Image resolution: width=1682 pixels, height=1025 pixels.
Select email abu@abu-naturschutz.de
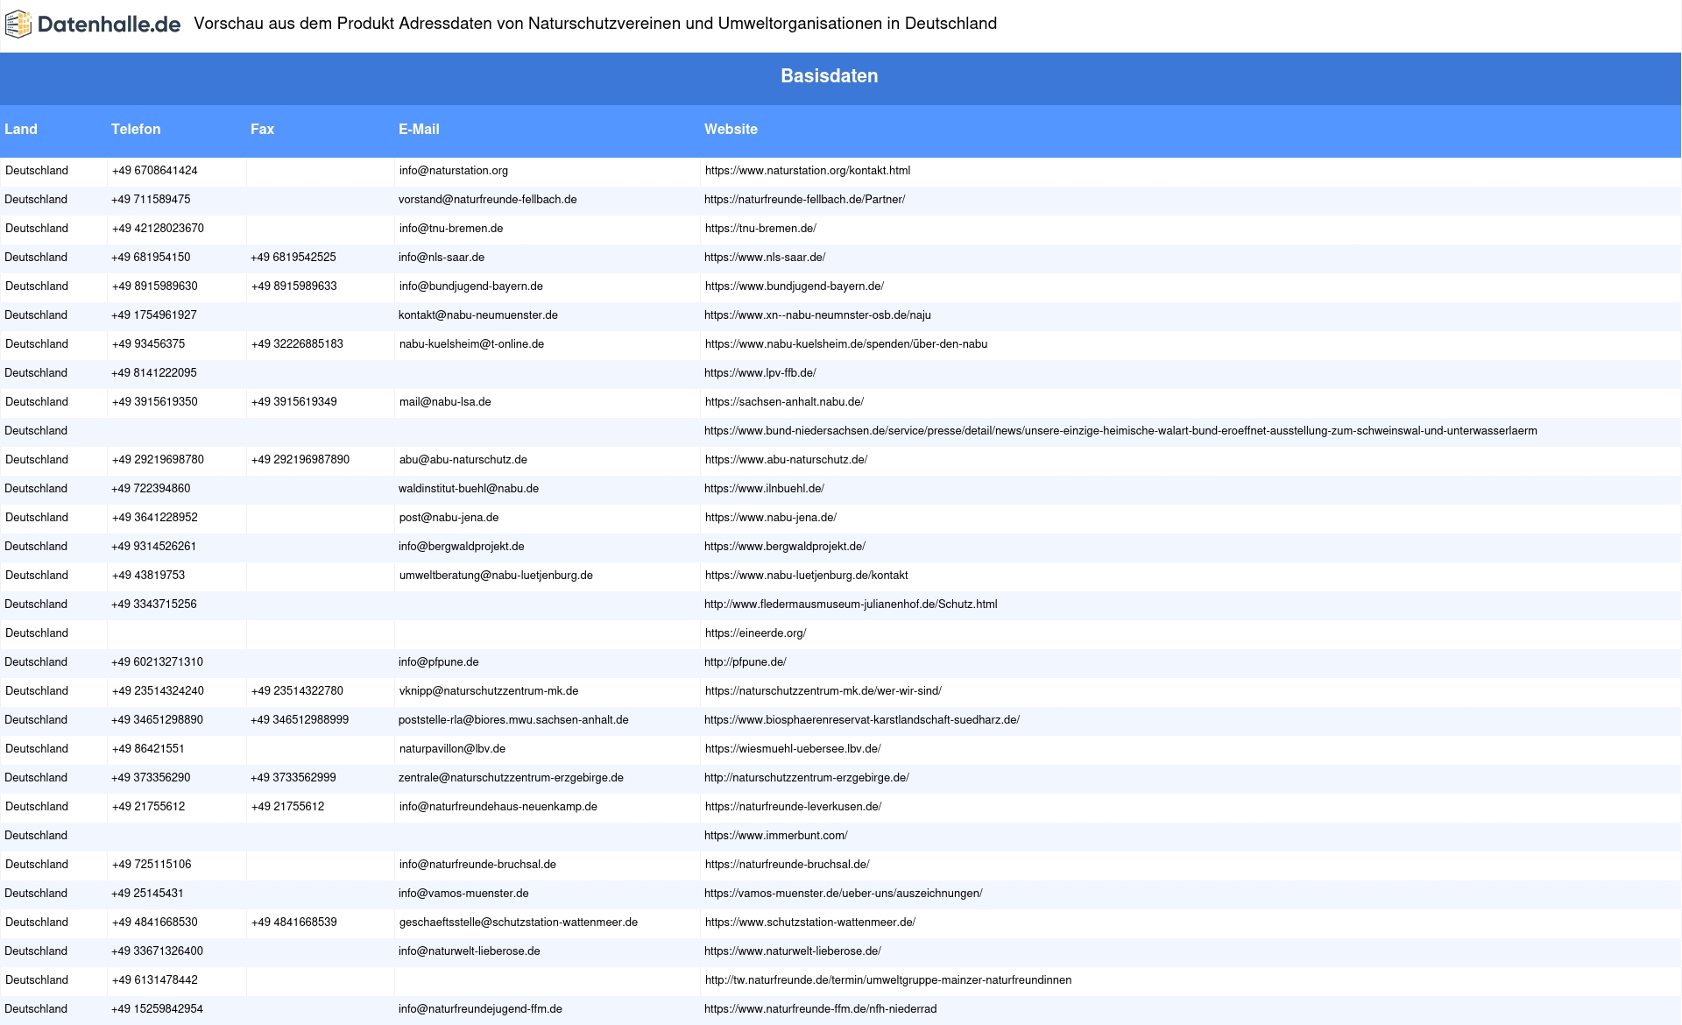coord(463,460)
